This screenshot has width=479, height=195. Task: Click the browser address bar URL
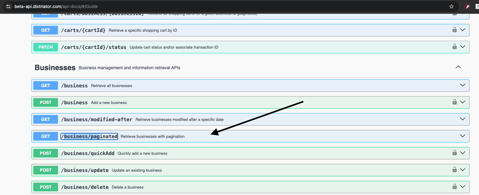point(56,6)
